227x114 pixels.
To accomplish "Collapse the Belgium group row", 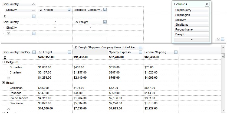I will coord(3,62).
